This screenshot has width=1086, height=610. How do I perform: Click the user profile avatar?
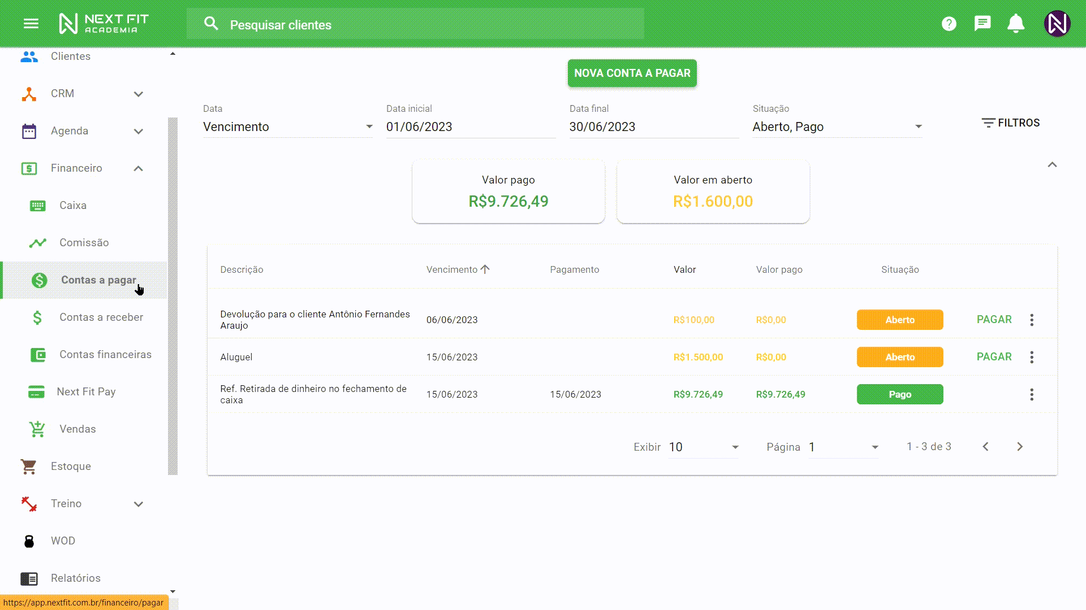click(x=1057, y=24)
